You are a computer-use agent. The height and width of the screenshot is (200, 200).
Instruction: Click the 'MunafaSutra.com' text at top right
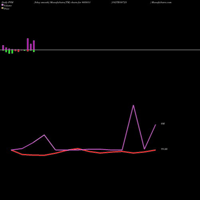click(161, 2)
